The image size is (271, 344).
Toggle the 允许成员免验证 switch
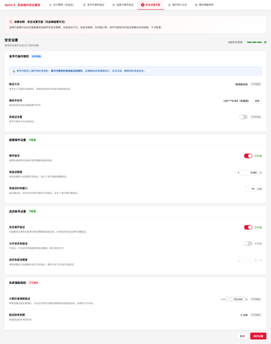pos(248,244)
